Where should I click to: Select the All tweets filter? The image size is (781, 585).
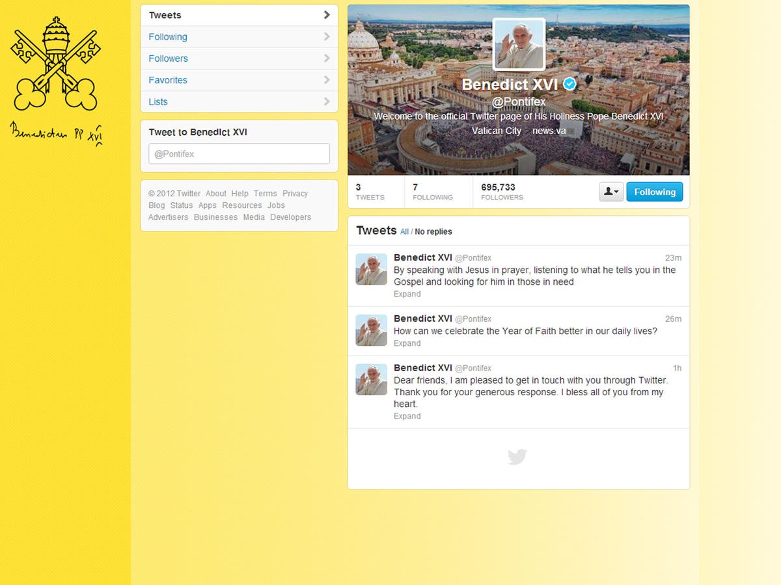pos(404,231)
